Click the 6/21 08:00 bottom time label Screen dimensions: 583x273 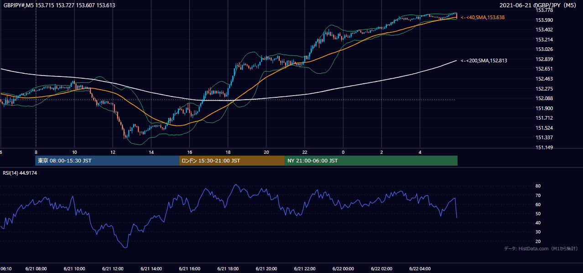(36, 269)
